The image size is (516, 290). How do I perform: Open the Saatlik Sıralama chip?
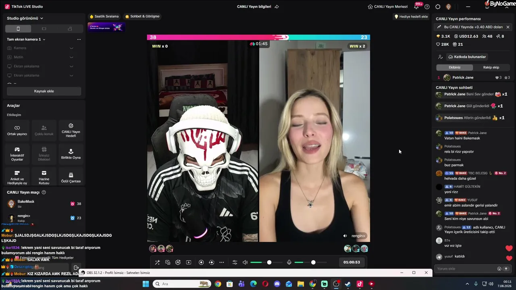[104, 17]
